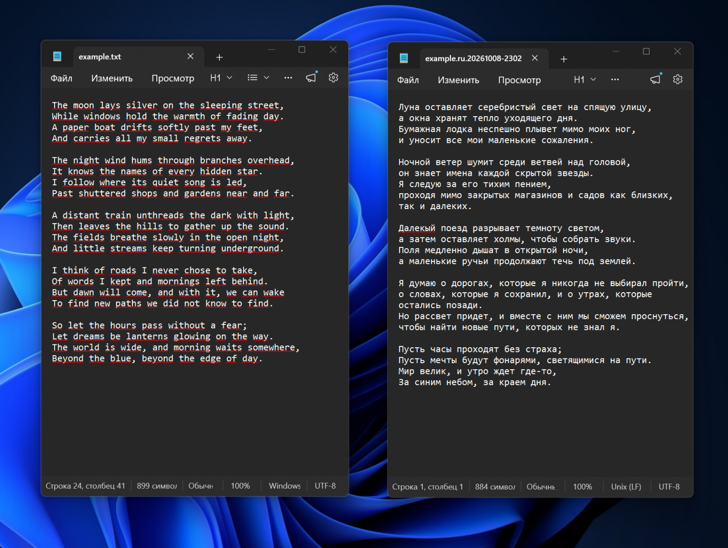Click 'Строка 1, столбец 1' status entry
The width and height of the screenshot is (728, 548).
(x=428, y=487)
